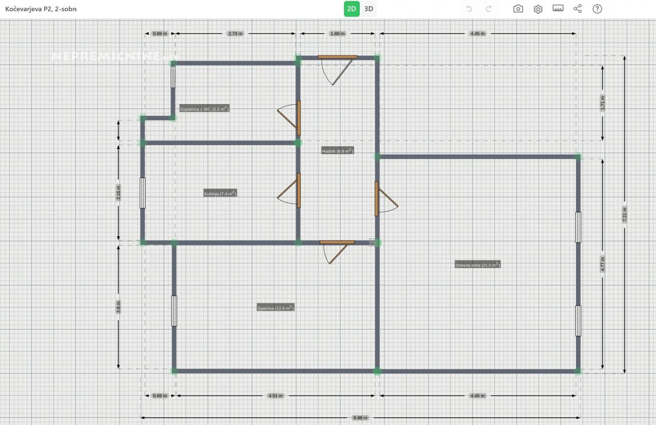
Task: Take a snapshot with camera icon
Action: pyautogui.click(x=518, y=9)
